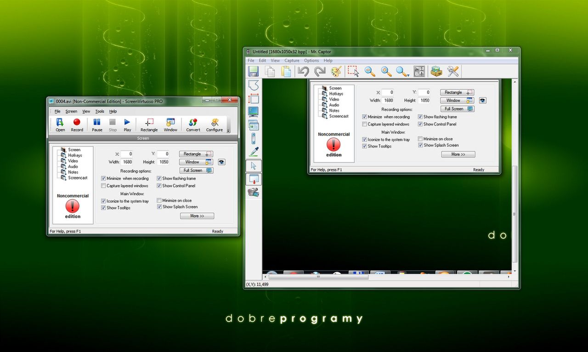Open the Tools menu in ScreenVirtuoso
Viewport: 588px width, 352px height.
(100, 111)
